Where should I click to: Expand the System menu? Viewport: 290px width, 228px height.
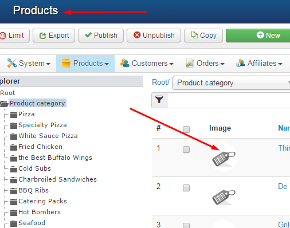29,64
